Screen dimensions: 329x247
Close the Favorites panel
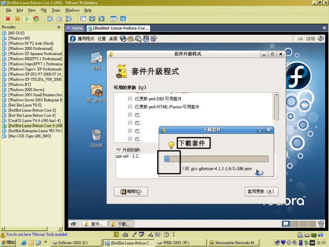point(59,27)
